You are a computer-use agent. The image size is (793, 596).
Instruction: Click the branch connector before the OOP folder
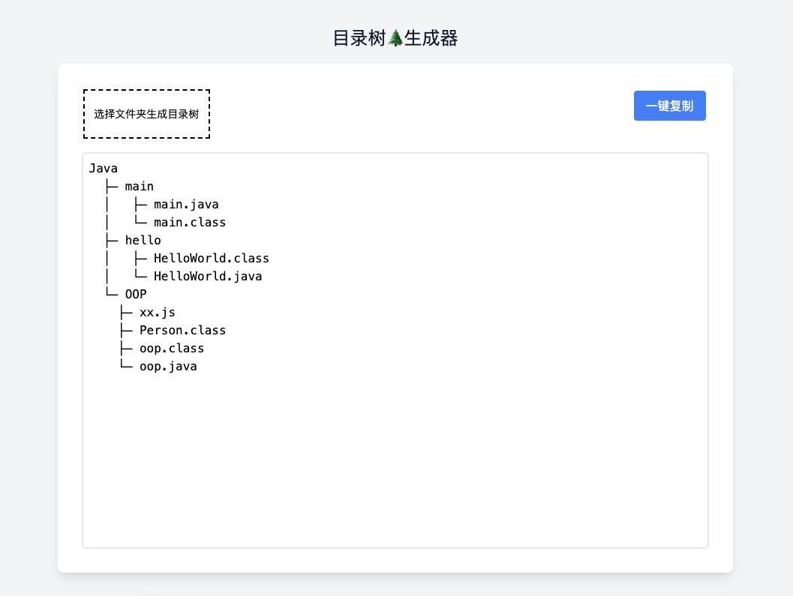(x=111, y=294)
